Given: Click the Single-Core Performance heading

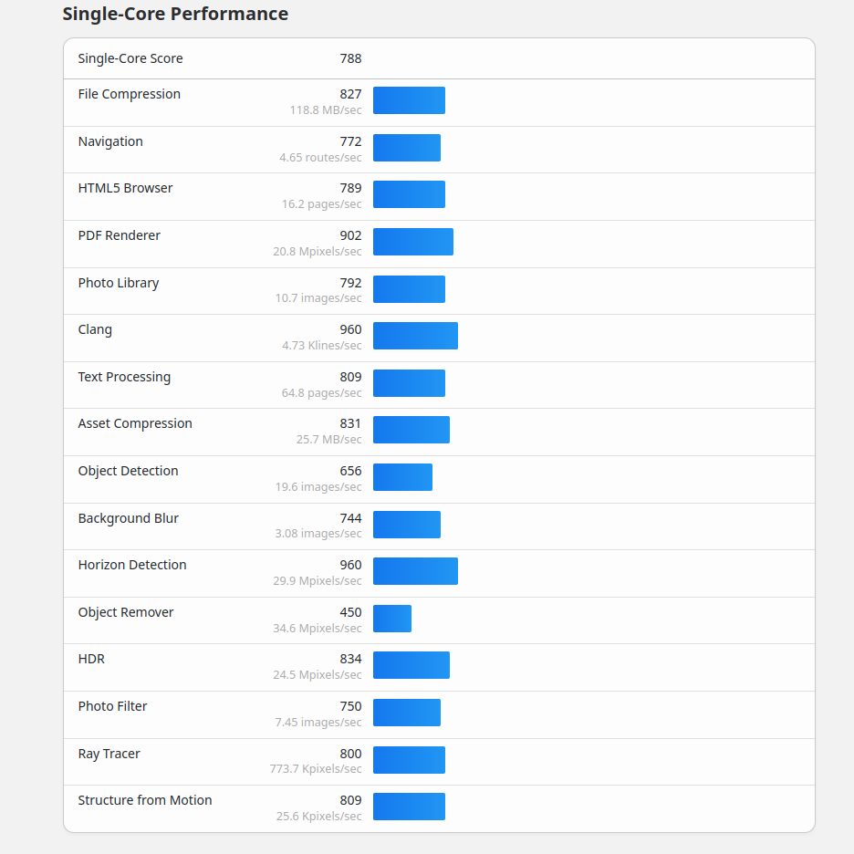Looking at the screenshot, I should tap(175, 14).
